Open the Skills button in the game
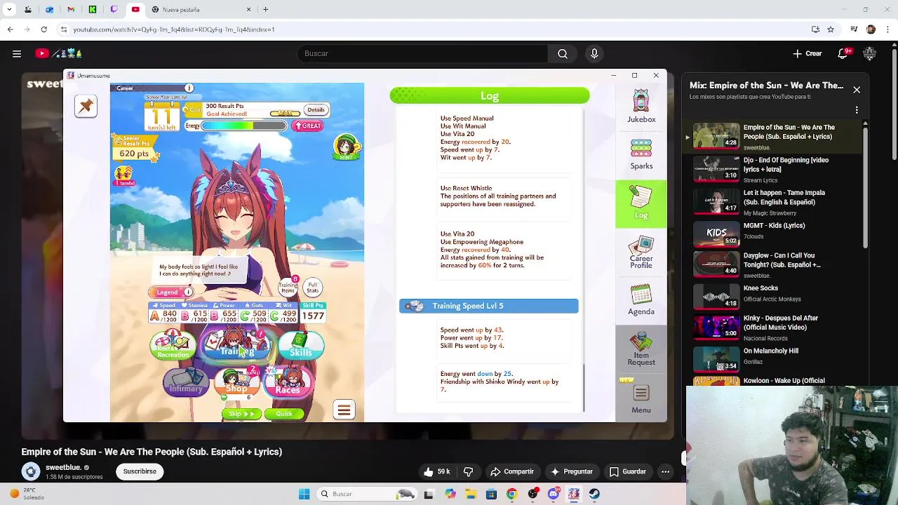The image size is (898, 505). coord(301,345)
